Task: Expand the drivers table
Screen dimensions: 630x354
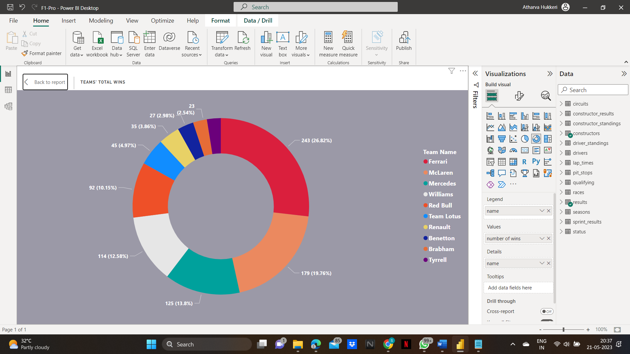Action: point(561,153)
